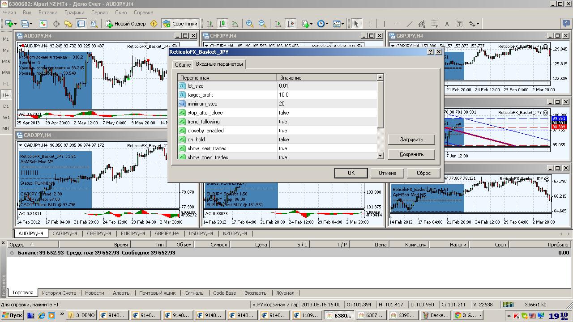Open the Файл menu

[9, 13]
